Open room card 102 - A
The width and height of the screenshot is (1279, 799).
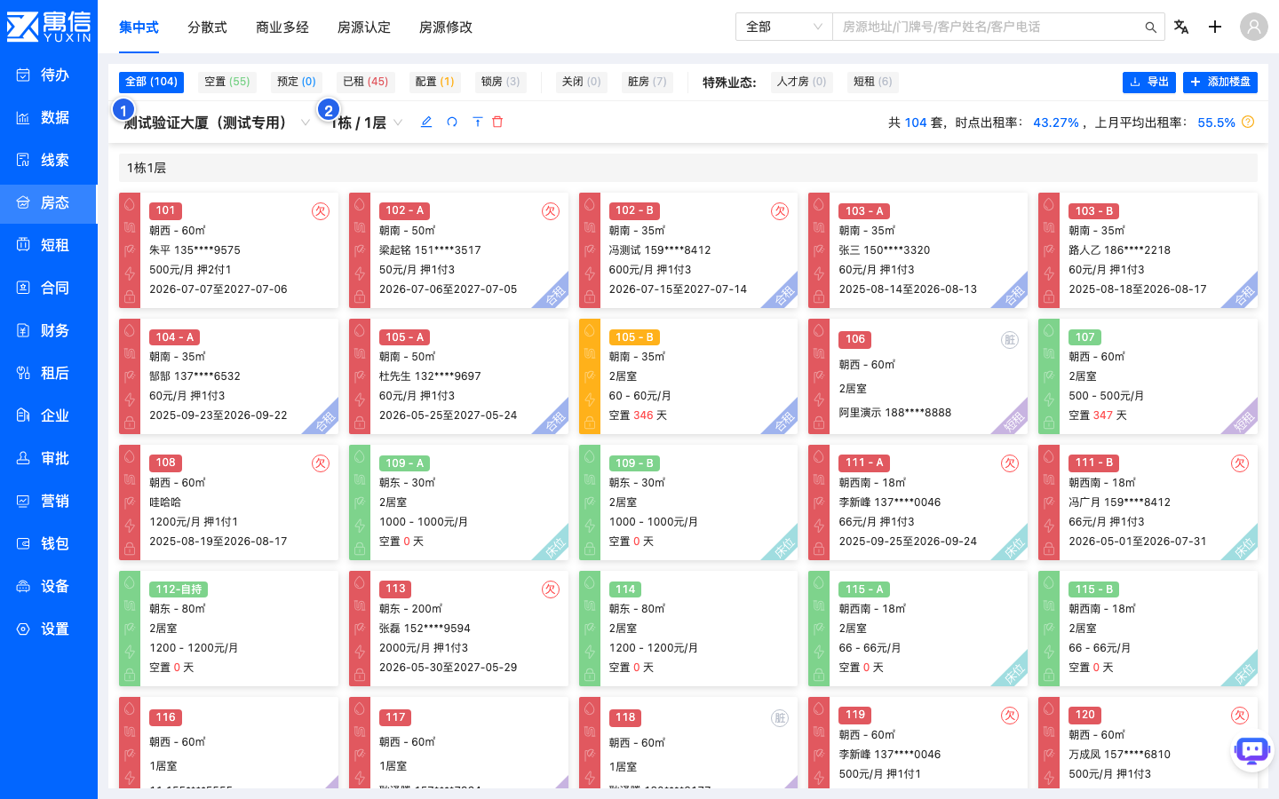pos(458,250)
